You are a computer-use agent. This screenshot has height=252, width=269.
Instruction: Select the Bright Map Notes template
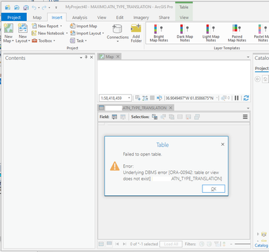click(x=159, y=33)
